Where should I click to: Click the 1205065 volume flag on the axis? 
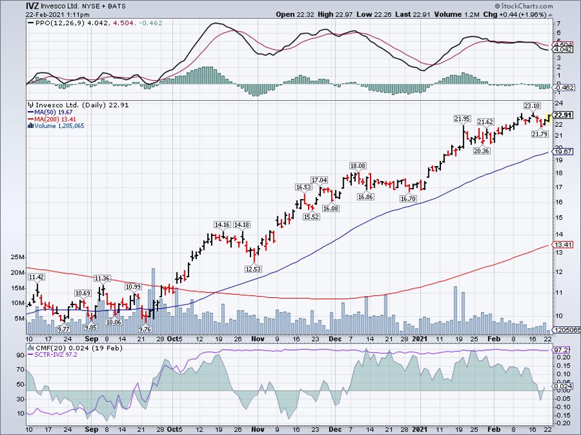(x=565, y=330)
